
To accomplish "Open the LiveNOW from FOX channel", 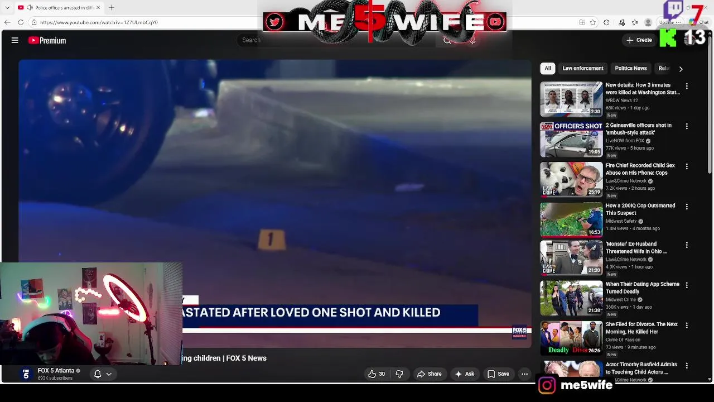I will pyautogui.click(x=625, y=141).
